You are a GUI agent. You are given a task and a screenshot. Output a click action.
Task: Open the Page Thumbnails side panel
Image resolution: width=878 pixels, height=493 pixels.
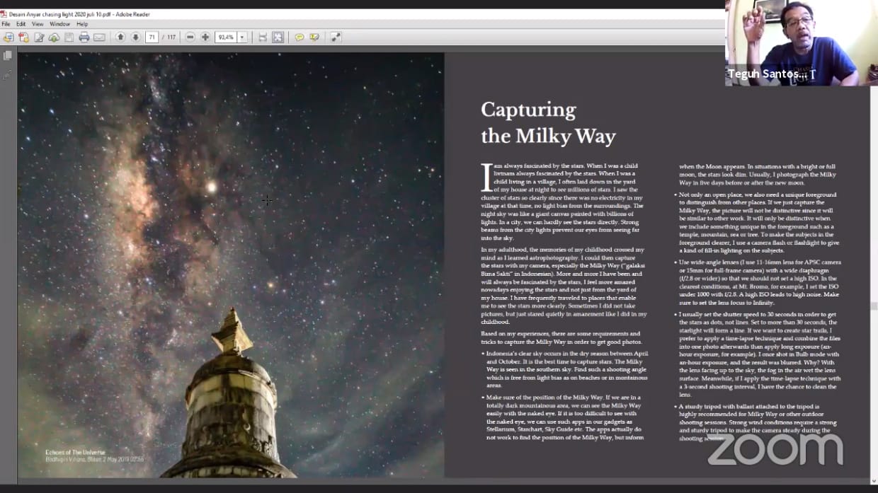point(8,56)
